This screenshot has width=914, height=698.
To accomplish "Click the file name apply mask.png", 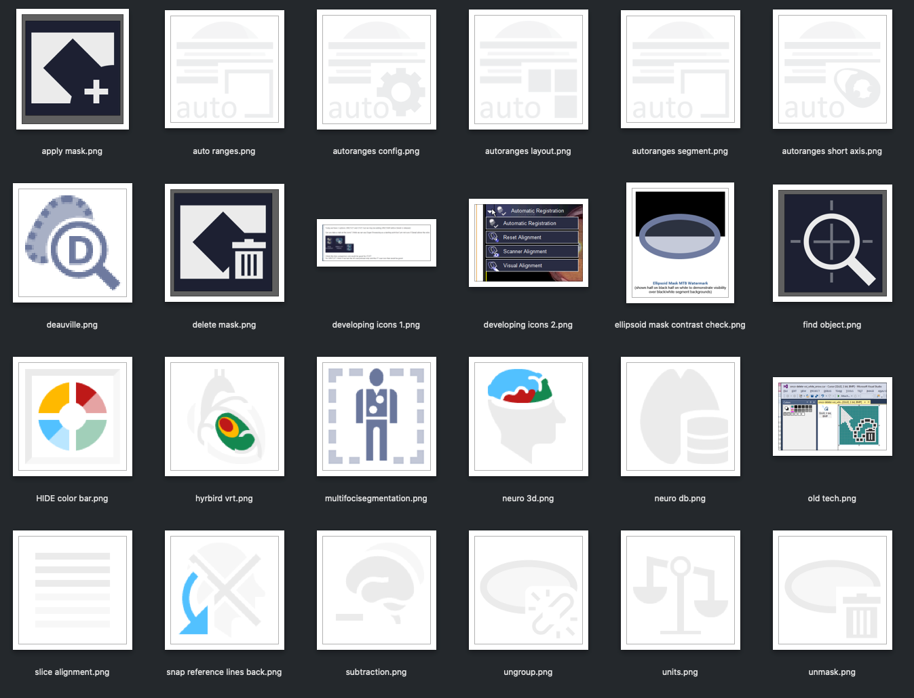I will click(x=72, y=151).
